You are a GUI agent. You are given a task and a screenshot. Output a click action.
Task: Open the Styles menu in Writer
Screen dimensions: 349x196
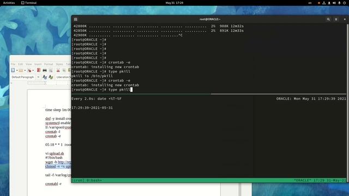point(59,64)
